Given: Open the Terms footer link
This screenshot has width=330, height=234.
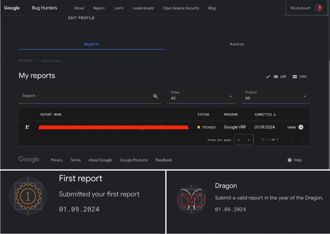Looking at the screenshot, I should pos(75,160).
